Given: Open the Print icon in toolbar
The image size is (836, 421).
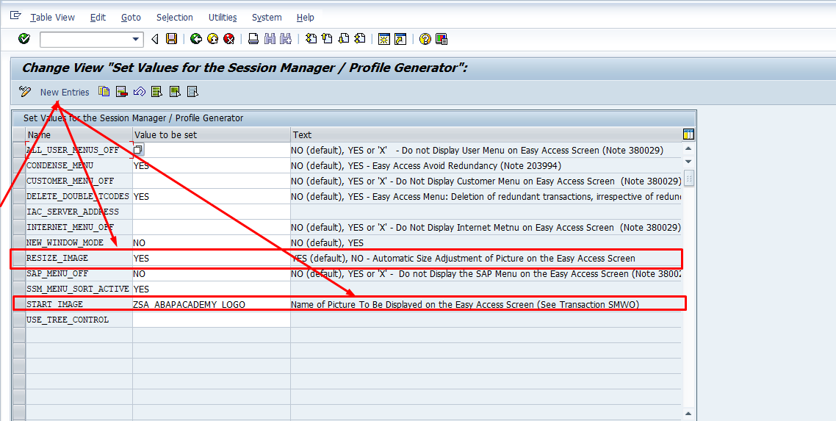Looking at the screenshot, I should click(253, 39).
